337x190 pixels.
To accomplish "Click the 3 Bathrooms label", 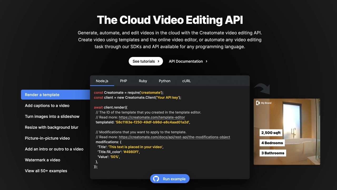I will click(x=273, y=153).
